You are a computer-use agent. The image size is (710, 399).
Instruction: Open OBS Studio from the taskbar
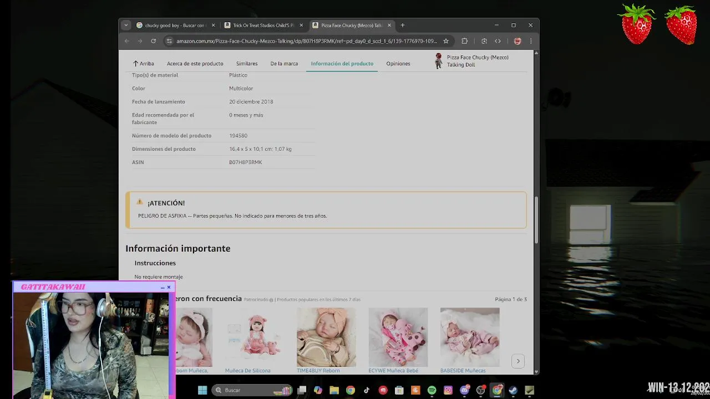(x=481, y=390)
